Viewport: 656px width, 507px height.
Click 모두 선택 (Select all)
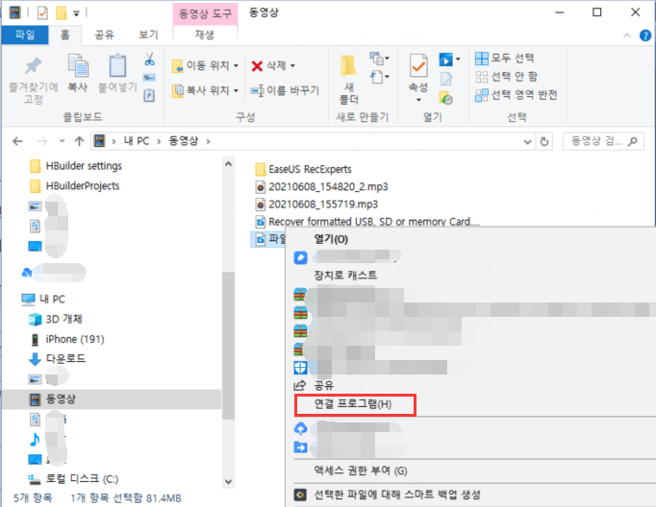(505, 58)
